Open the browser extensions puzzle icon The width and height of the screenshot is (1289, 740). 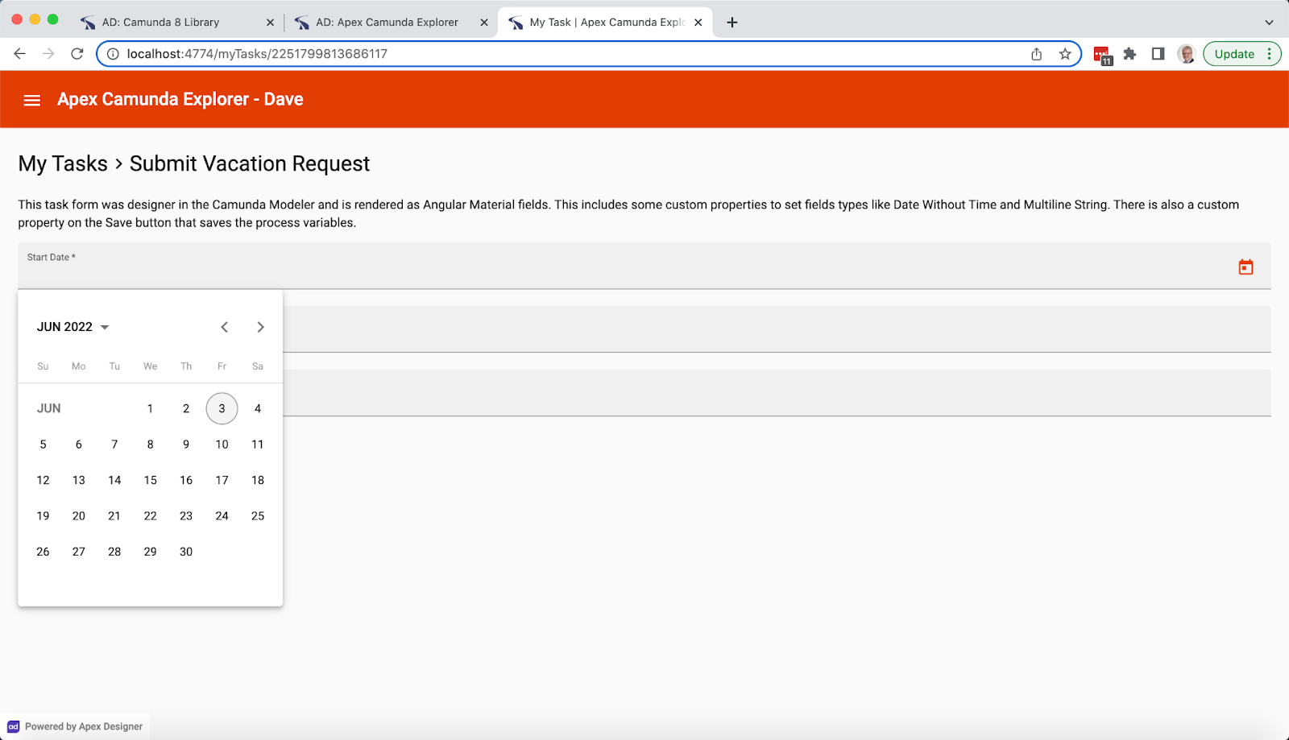click(1130, 54)
